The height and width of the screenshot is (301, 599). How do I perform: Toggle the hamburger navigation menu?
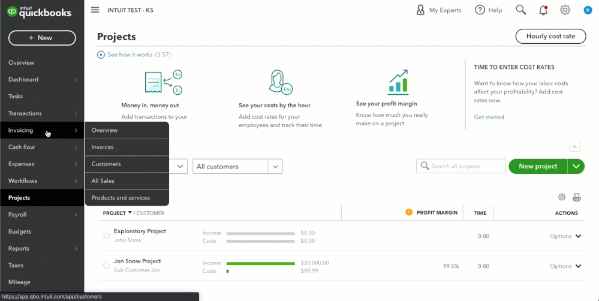click(x=95, y=10)
